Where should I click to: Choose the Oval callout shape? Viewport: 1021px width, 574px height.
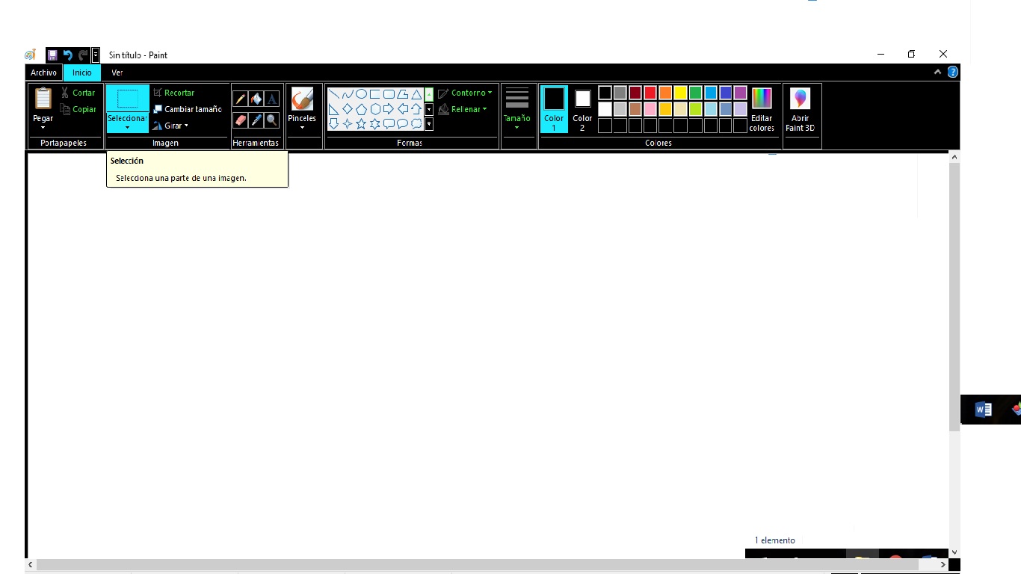[403, 123]
